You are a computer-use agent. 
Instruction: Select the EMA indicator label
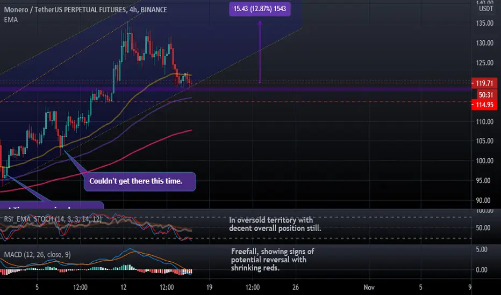11,20
